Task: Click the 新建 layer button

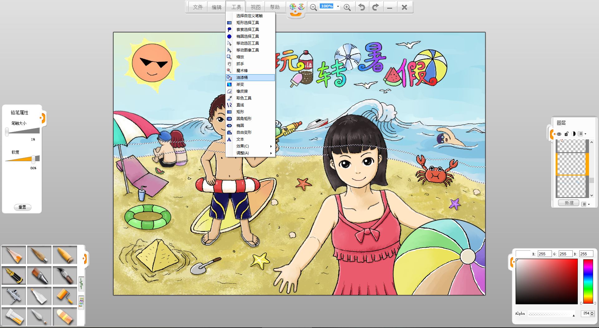Action: (569, 203)
